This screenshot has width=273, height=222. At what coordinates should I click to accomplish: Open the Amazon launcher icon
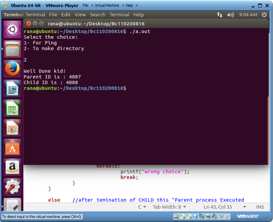12,167
